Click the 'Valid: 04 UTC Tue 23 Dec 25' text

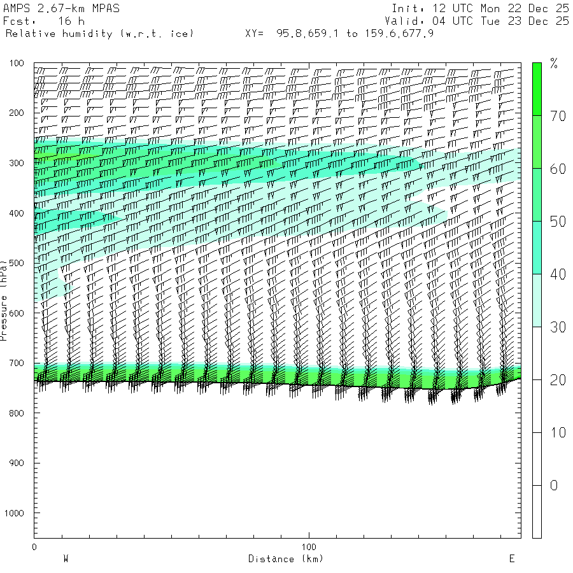(x=477, y=21)
